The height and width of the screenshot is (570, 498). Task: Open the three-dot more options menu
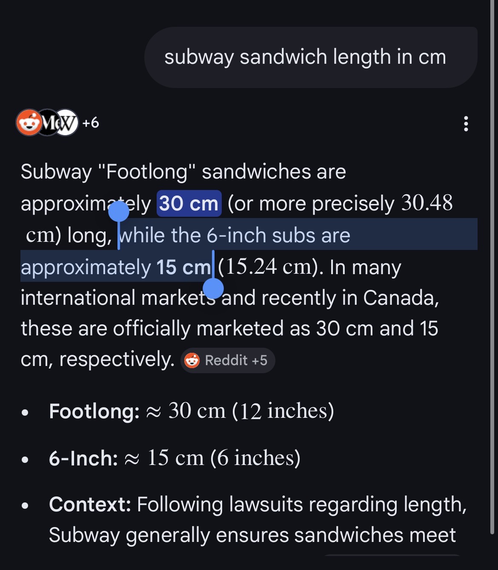[466, 124]
